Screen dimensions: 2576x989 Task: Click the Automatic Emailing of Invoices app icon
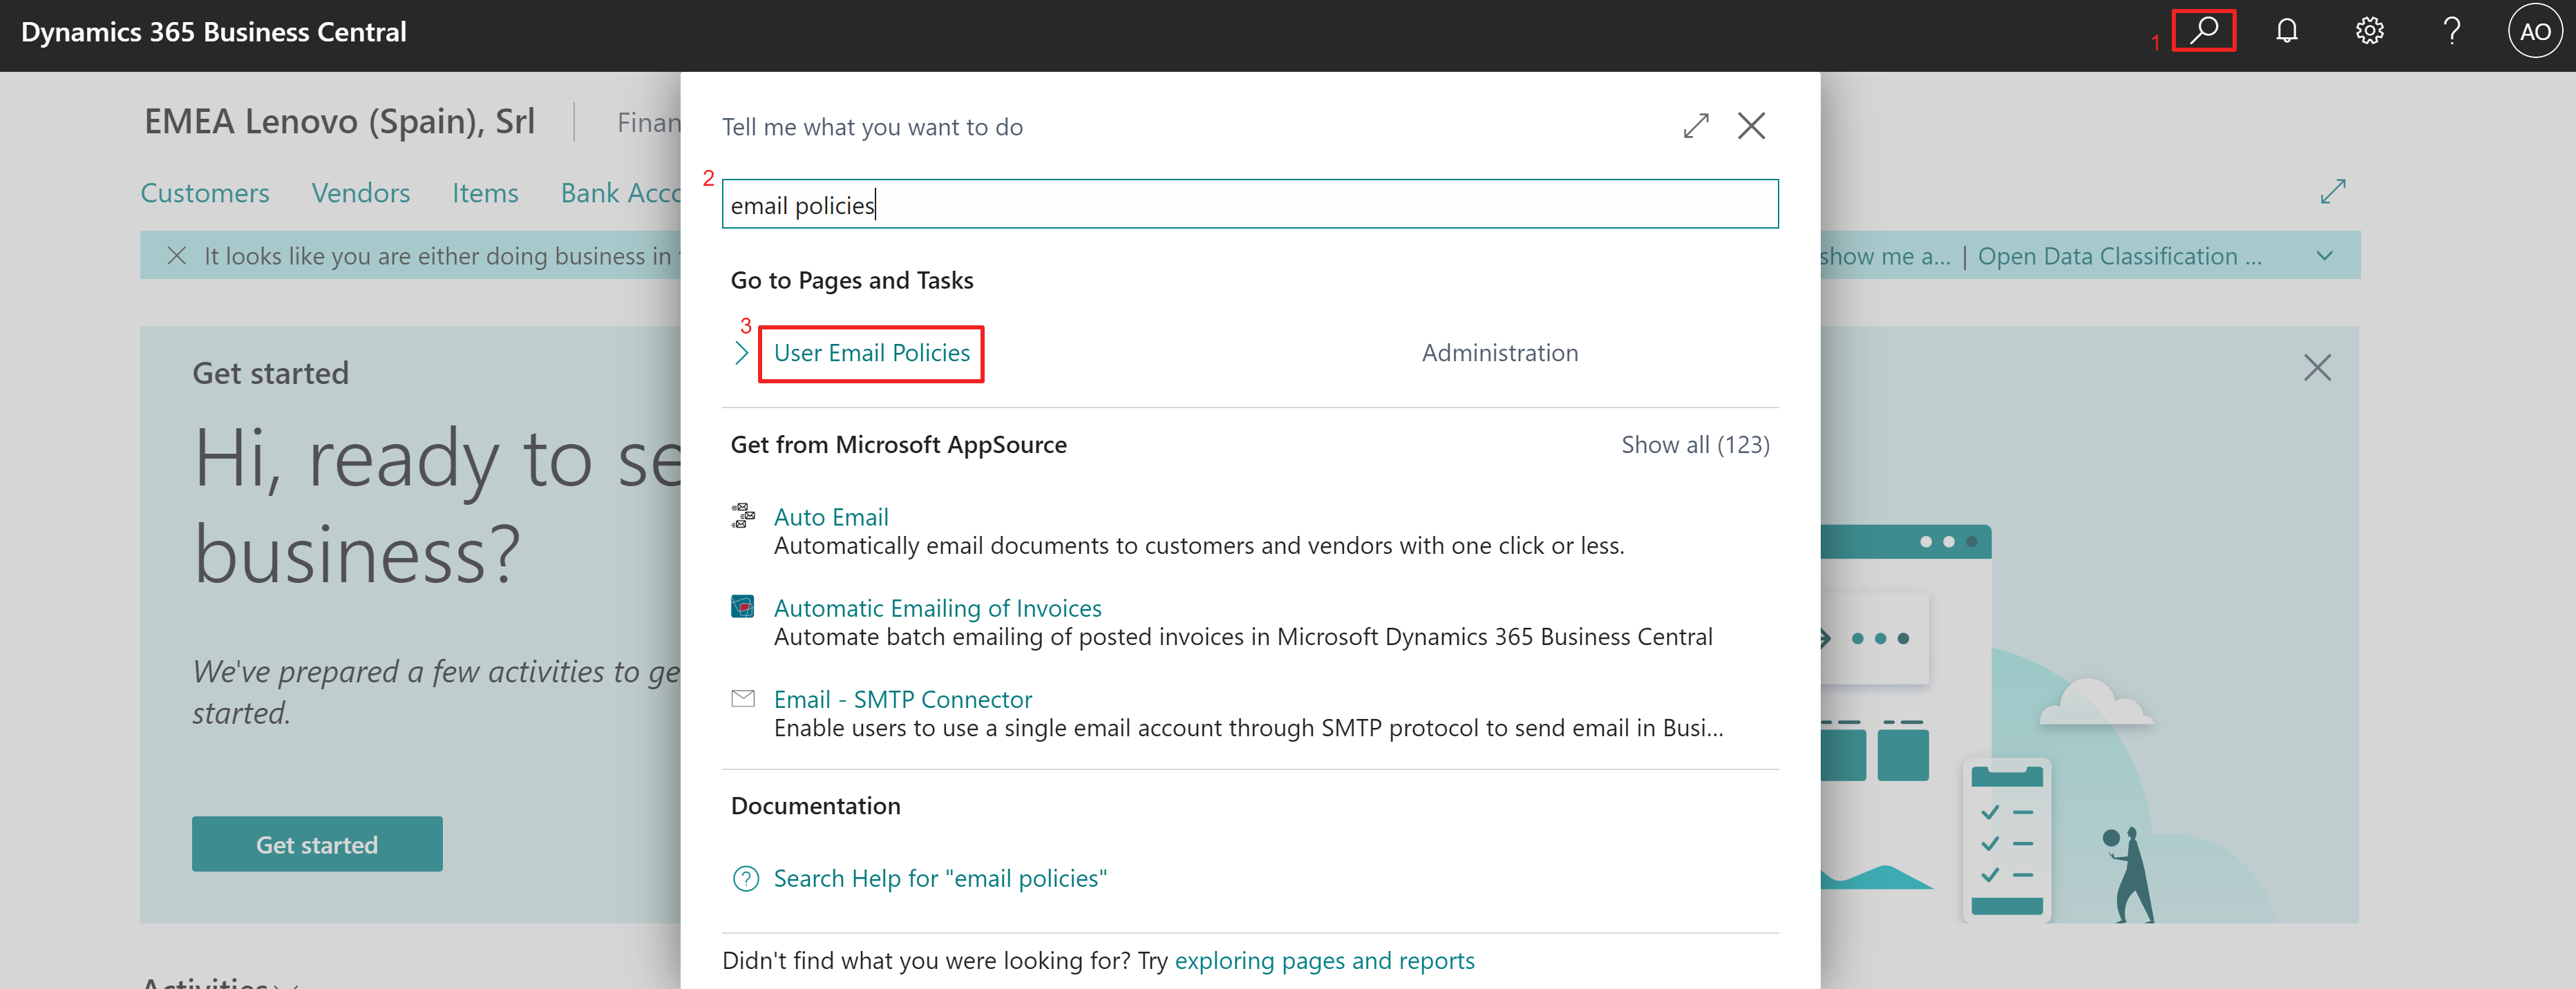click(743, 607)
